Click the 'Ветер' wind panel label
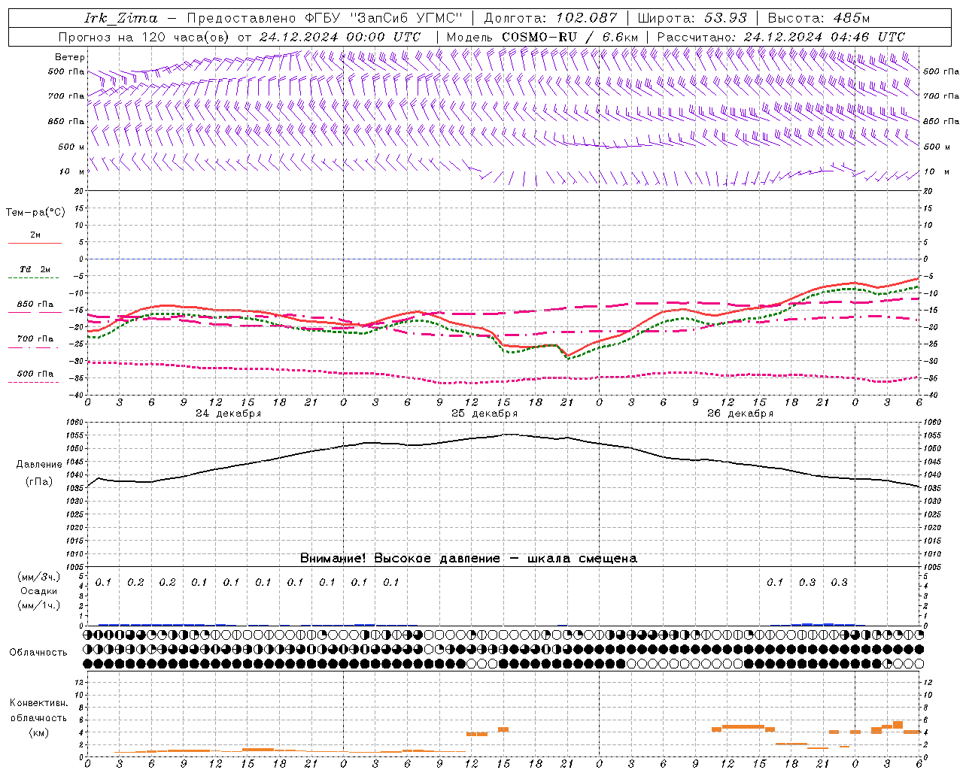 coord(70,57)
